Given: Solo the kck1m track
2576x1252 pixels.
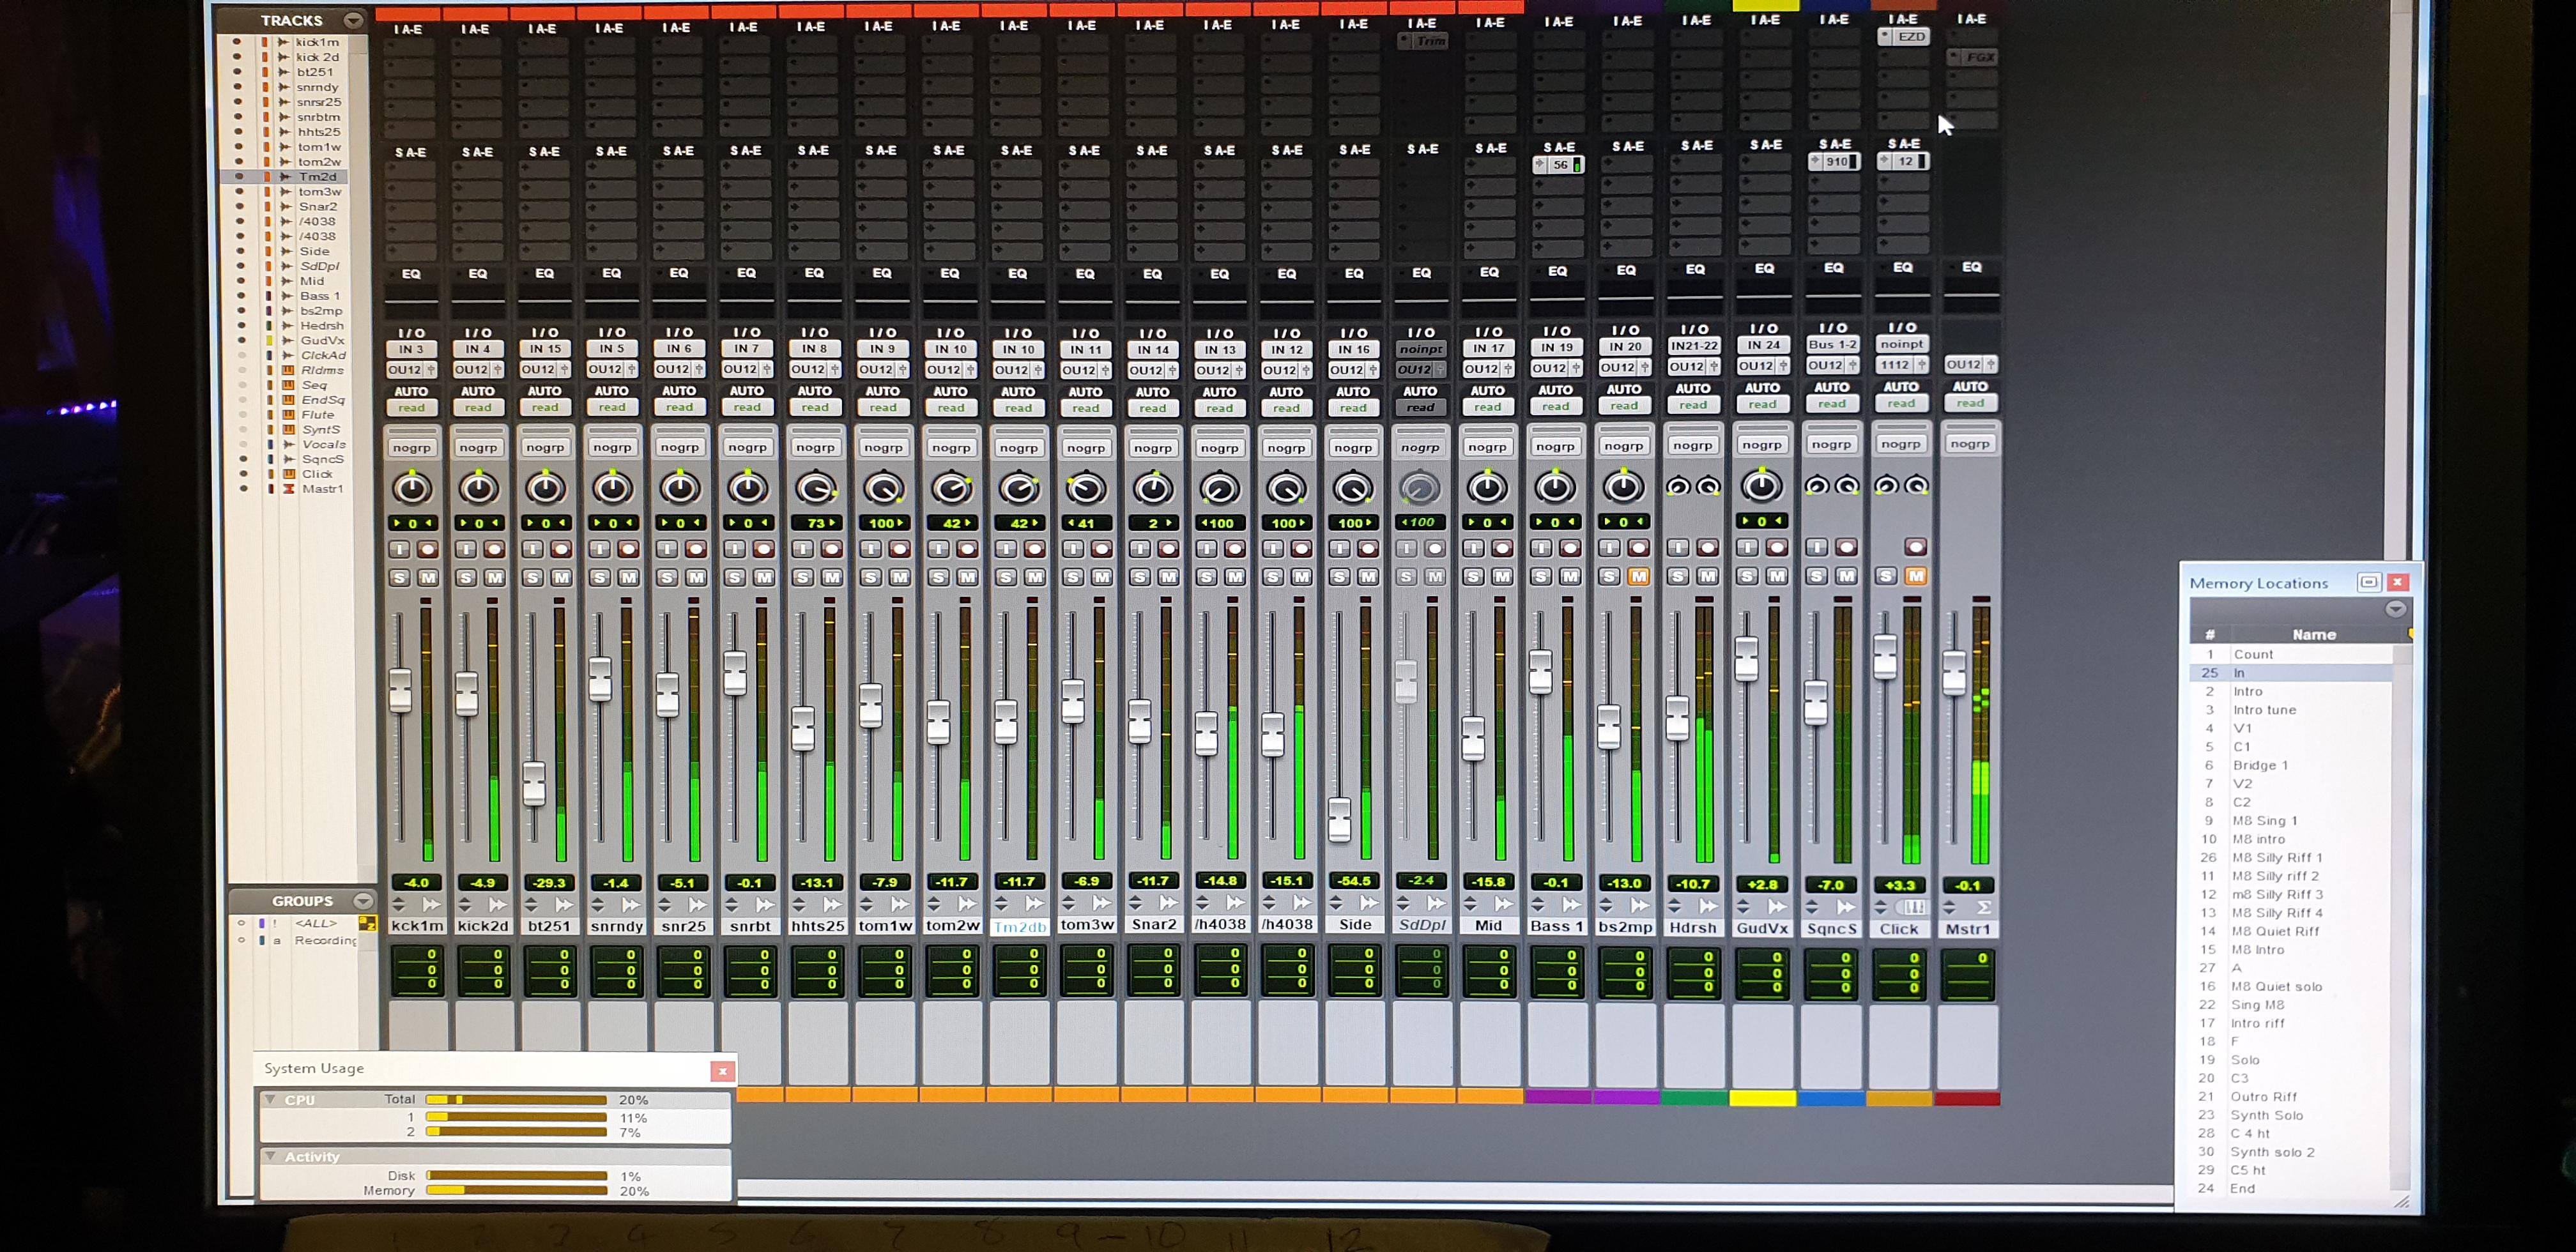Looking at the screenshot, I should [400, 578].
